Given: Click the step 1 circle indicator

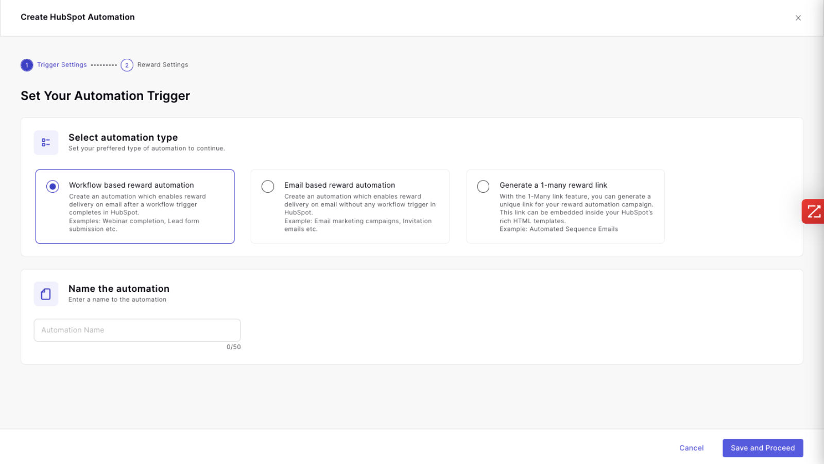Looking at the screenshot, I should point(27,65).
